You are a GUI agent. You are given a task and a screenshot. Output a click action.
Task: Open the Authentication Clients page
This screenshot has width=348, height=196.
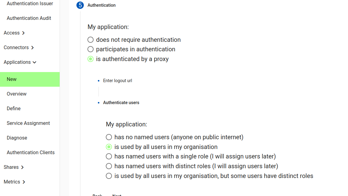31,152
